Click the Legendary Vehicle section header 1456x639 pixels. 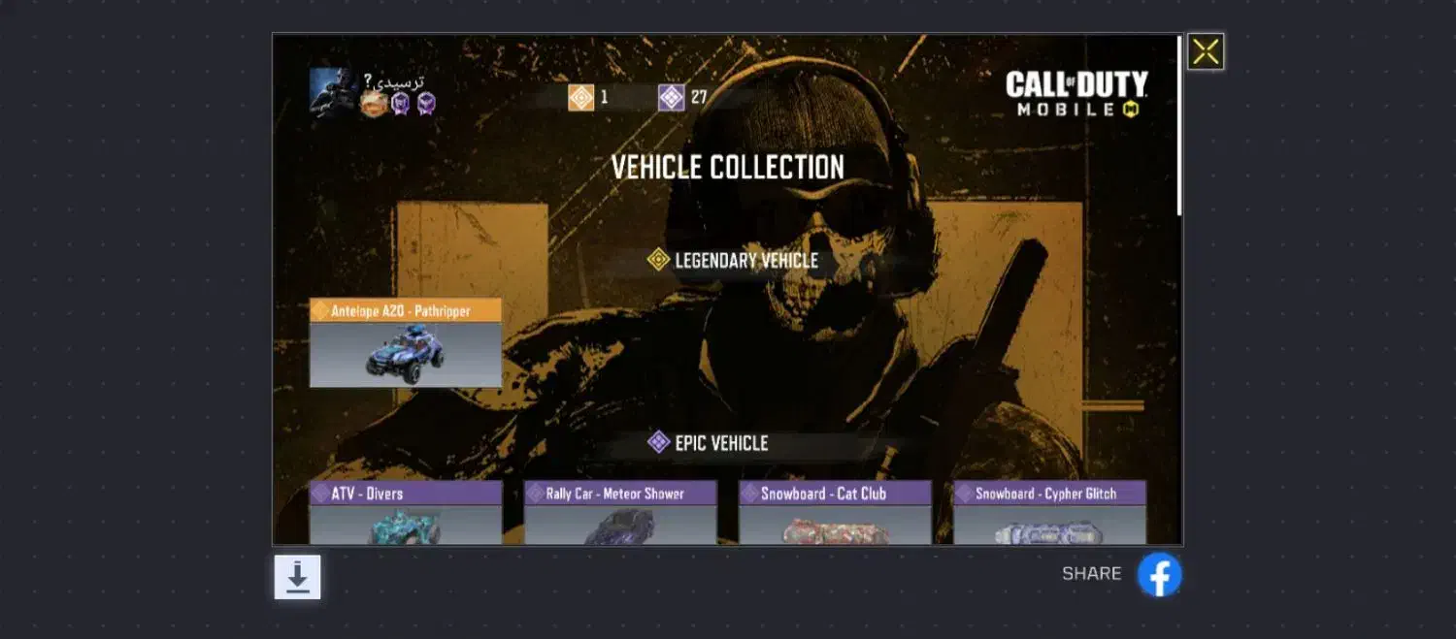[733, 260]
